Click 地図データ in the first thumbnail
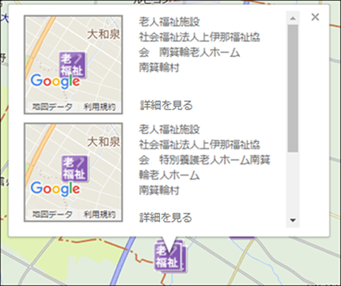 (52, 107)
